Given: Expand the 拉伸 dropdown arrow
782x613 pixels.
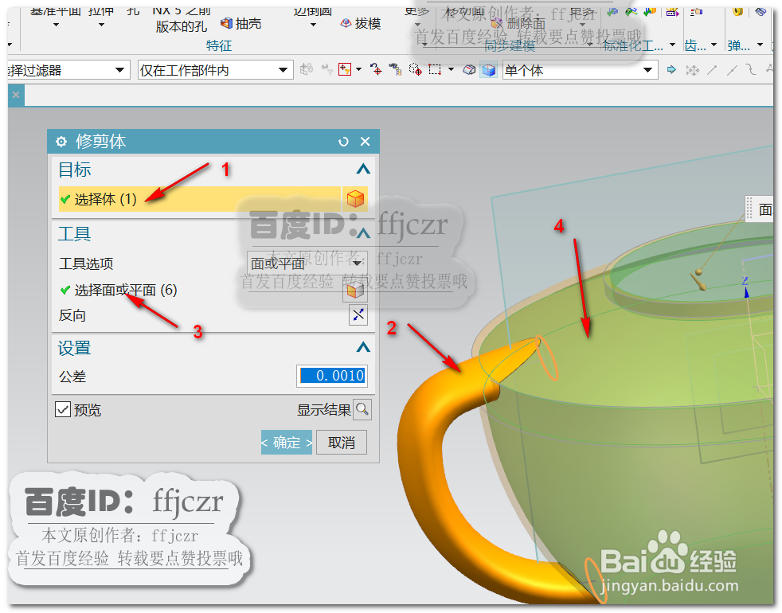Looking at the screenshot, I should point(101,25).
